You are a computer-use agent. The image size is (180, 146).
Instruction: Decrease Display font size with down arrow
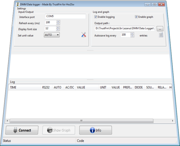[58, 29]
